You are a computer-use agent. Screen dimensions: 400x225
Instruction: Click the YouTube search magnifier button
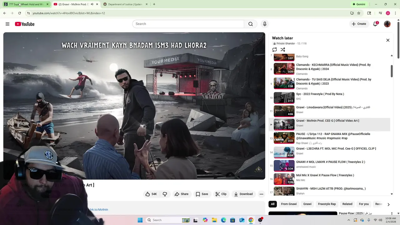[x=250, y=24]
